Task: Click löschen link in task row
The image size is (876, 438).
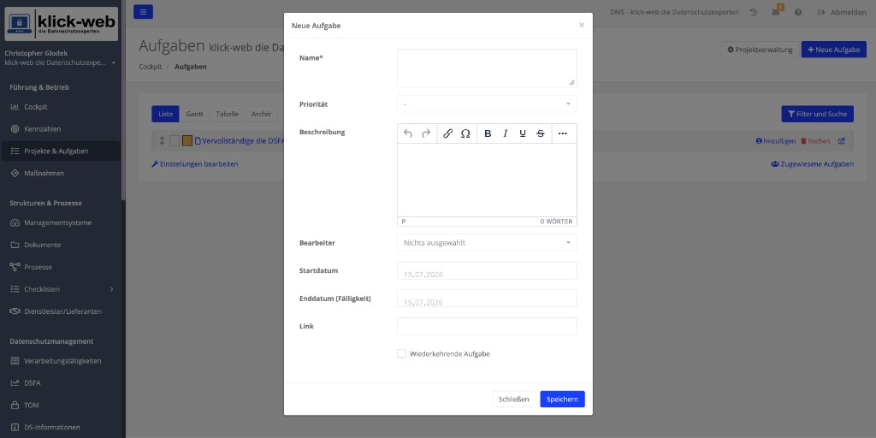Action: click(815, 141)
